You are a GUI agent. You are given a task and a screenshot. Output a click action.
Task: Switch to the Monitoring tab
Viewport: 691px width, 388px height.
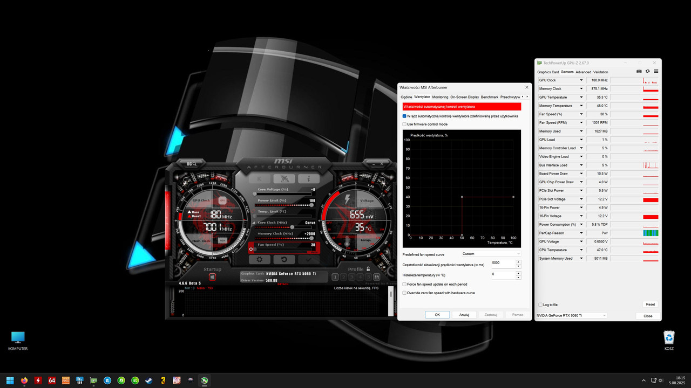(x=440, y=97)
